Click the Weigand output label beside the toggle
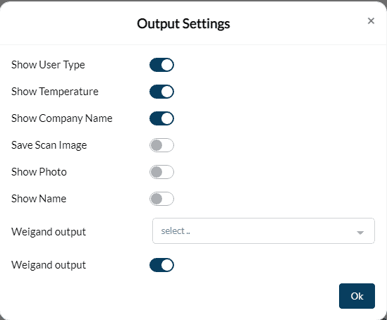 [x=49, y=265]
